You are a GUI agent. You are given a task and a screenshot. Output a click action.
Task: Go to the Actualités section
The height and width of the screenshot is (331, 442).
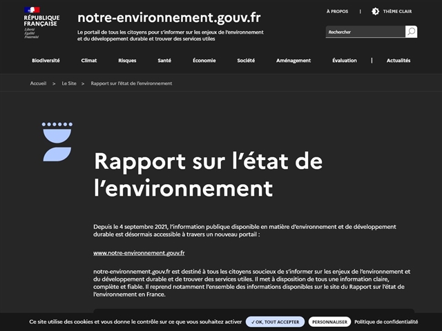tap(398, 61)
